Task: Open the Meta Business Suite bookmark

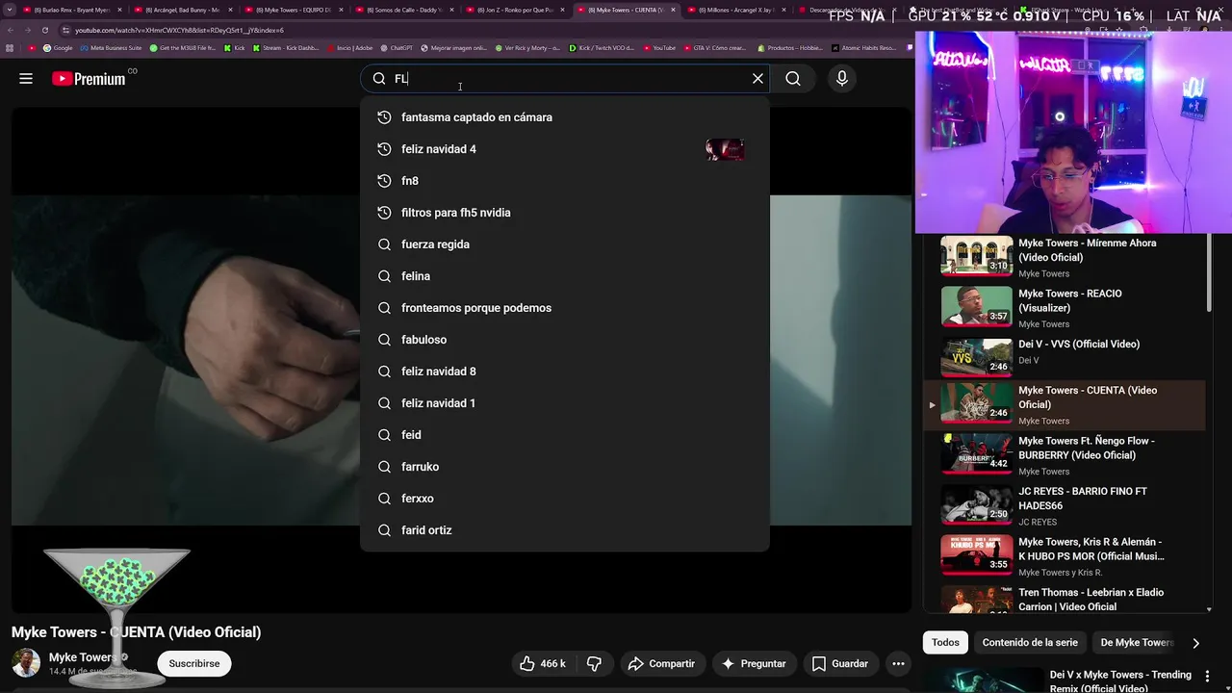Action: pos(112,47)
